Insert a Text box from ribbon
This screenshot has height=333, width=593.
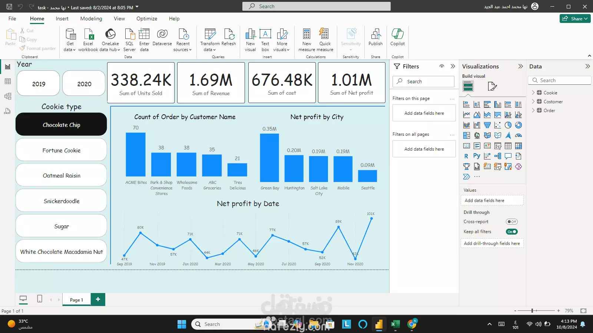tap(265, 40)
